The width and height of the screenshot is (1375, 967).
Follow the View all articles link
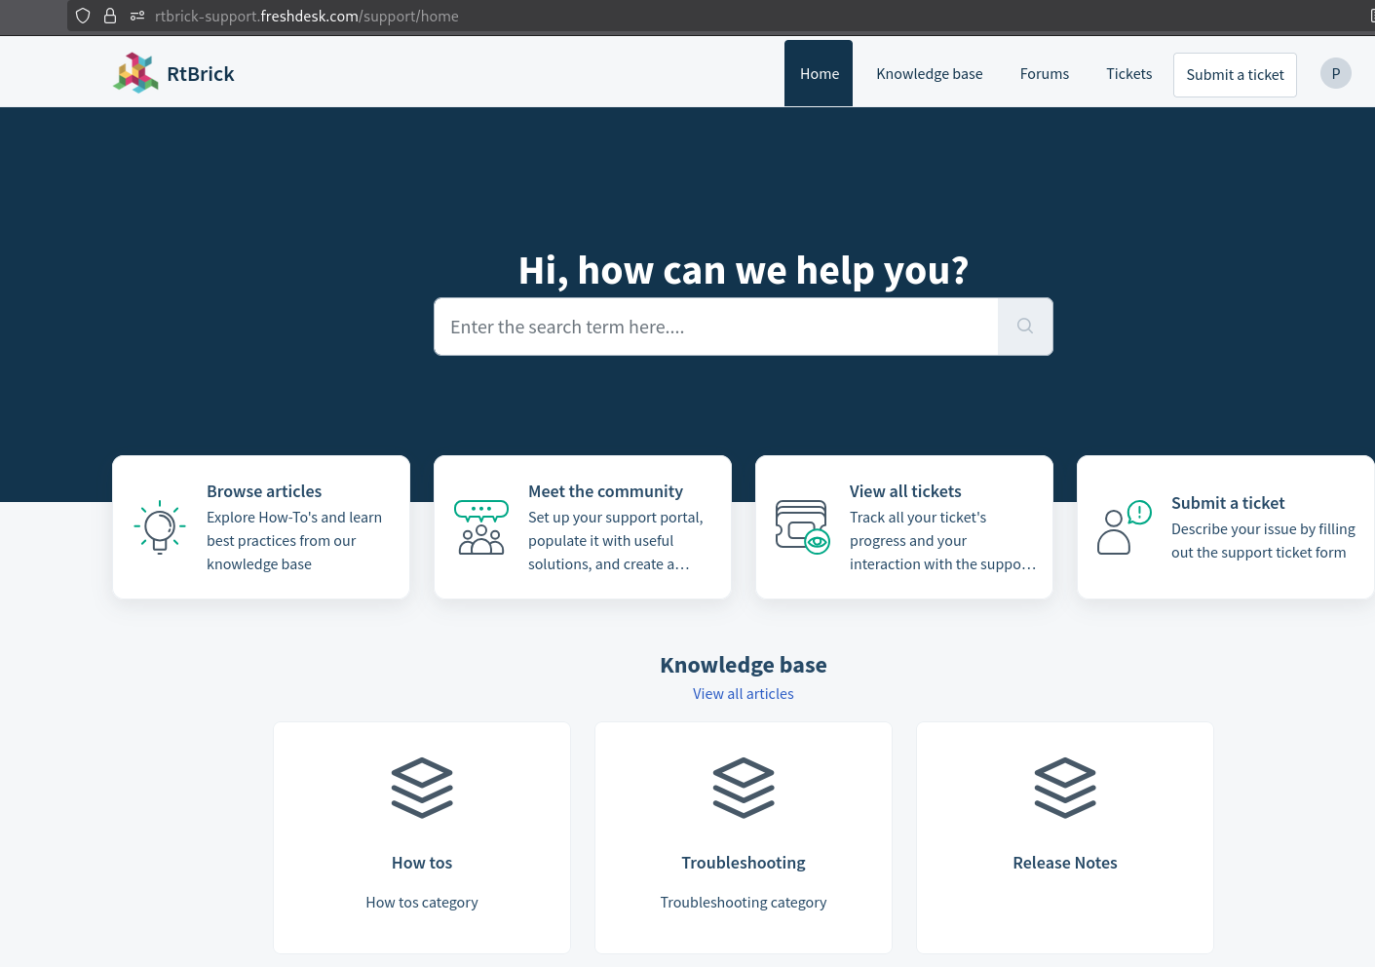click(743, 694)
